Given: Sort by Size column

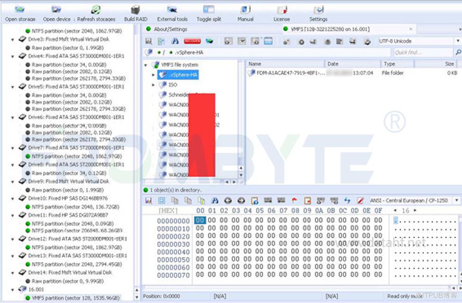Looking at the screenshot, I should [435, 64].
